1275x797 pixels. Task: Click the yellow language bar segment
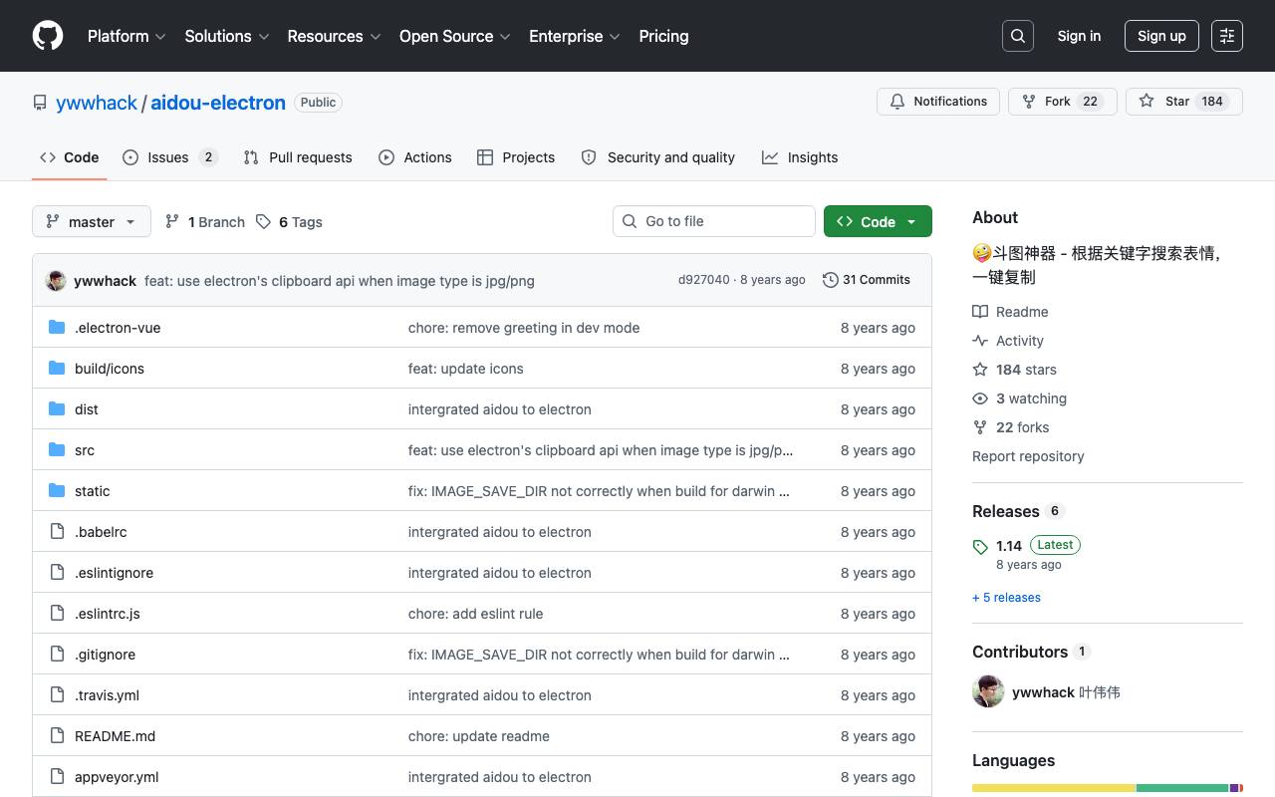pos(1054,788)
